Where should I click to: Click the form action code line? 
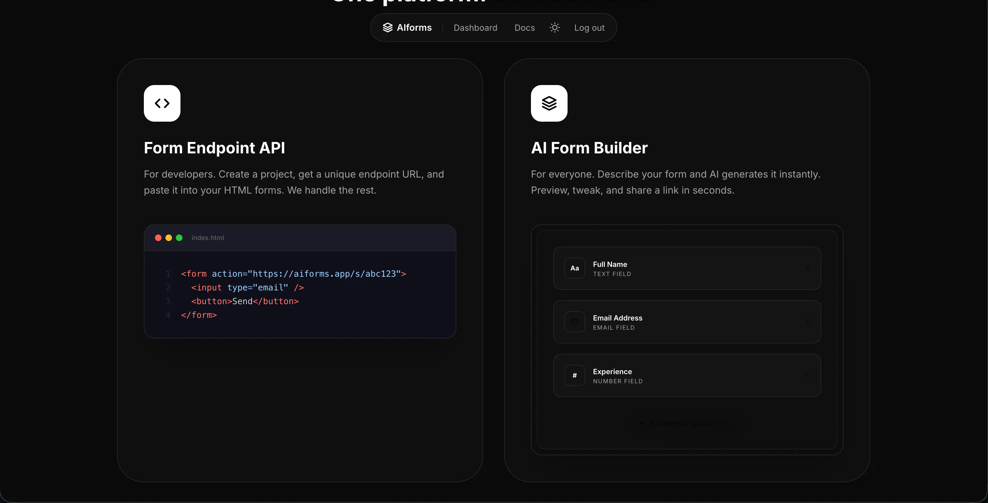pyautogui.click(x=293, y=273)
